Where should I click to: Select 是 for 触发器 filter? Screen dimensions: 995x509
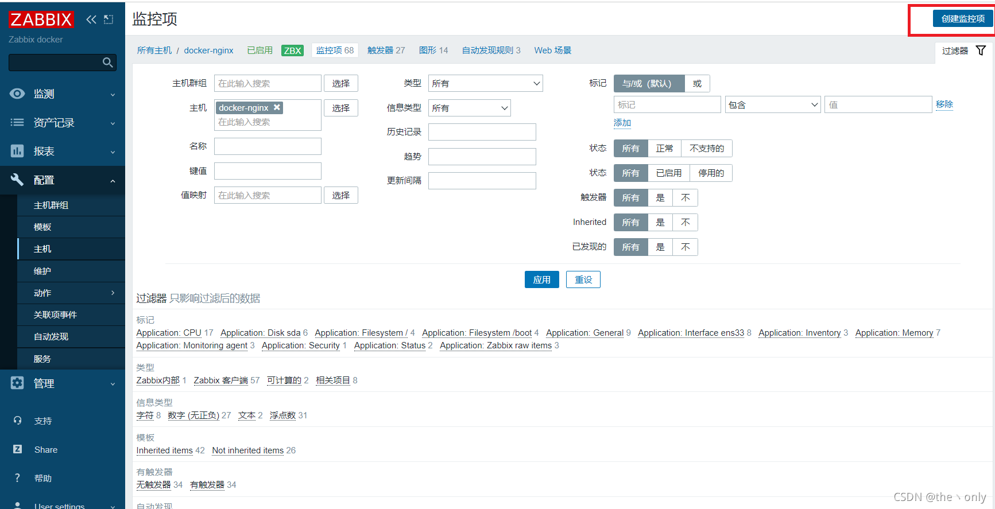660,197
